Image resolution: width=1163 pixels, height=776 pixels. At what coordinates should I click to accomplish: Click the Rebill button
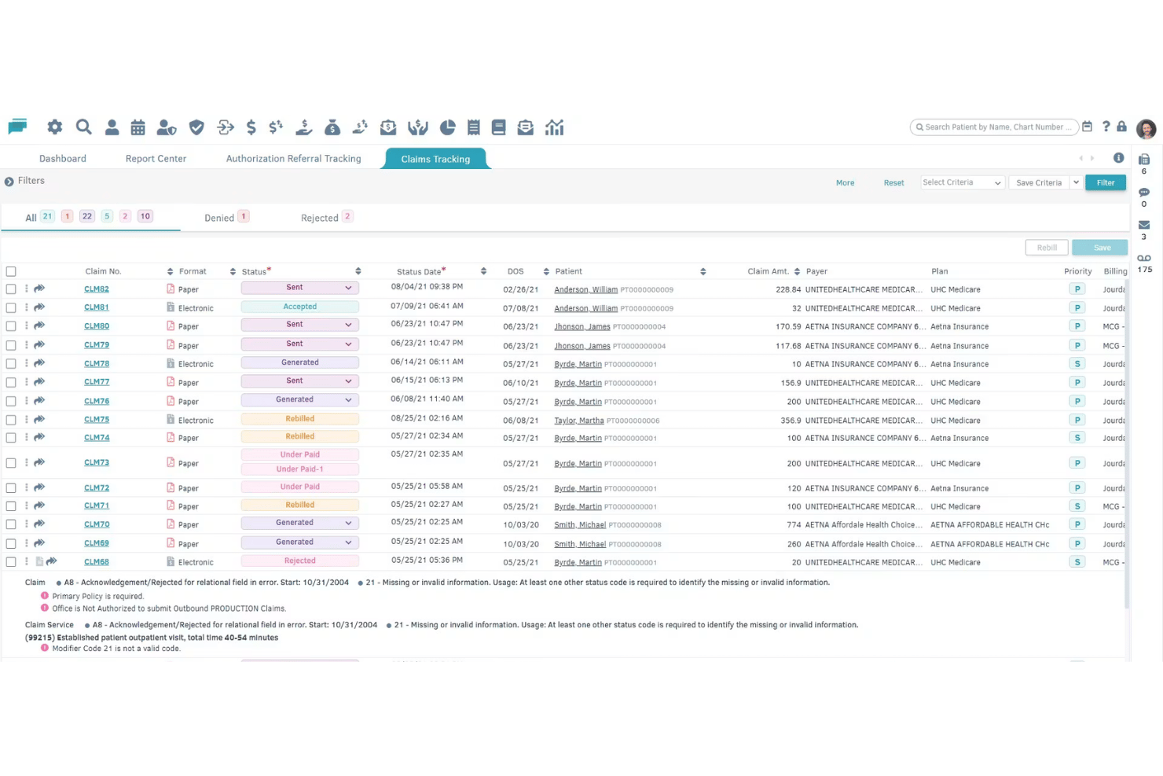pos(1047,248)
